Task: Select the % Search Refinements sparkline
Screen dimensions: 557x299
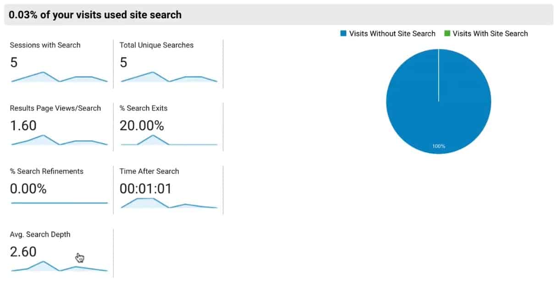Action: pos(58,202)
